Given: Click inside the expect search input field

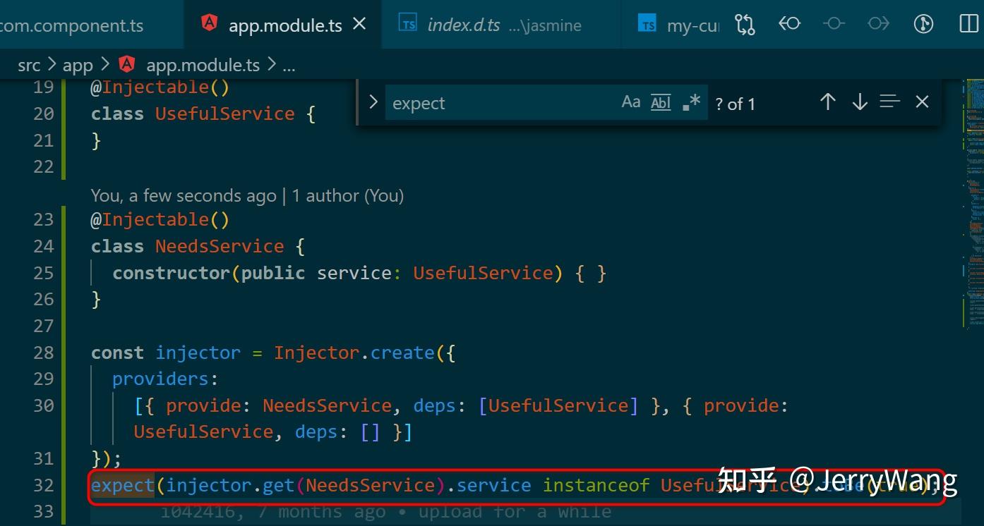Looking at the screenshot, I should [494, 103].
